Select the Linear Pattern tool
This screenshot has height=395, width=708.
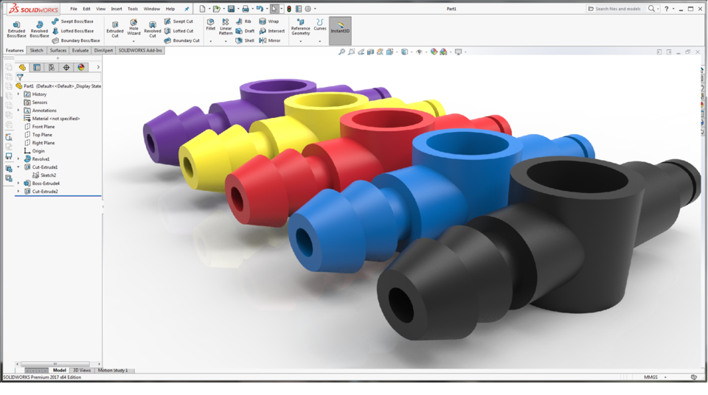pos(226,27)
